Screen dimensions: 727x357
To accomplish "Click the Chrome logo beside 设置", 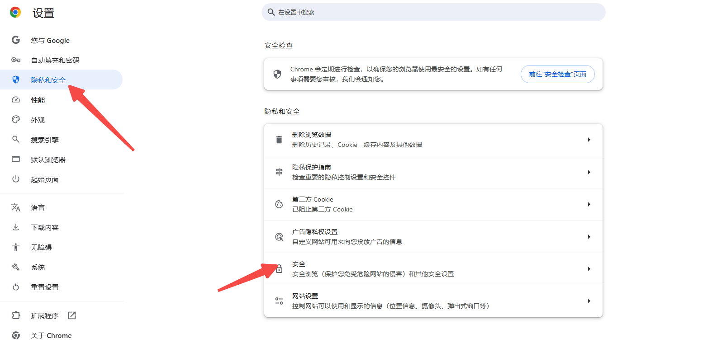I will click(x=15, y=12).
